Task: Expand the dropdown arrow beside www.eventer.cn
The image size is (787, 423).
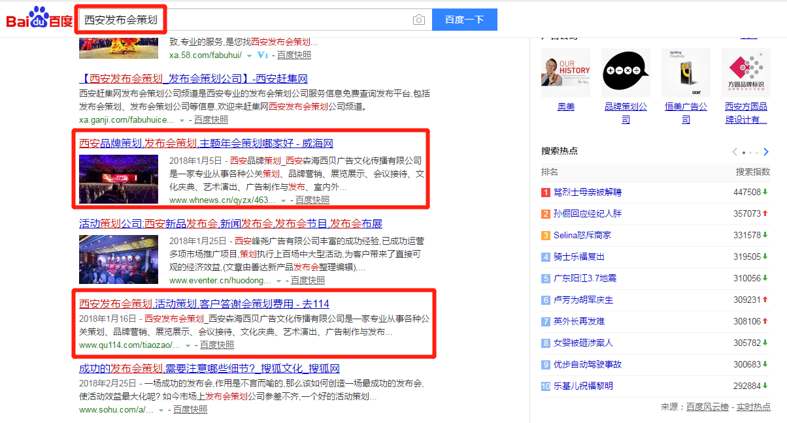Action: click(x=278, y=281)
